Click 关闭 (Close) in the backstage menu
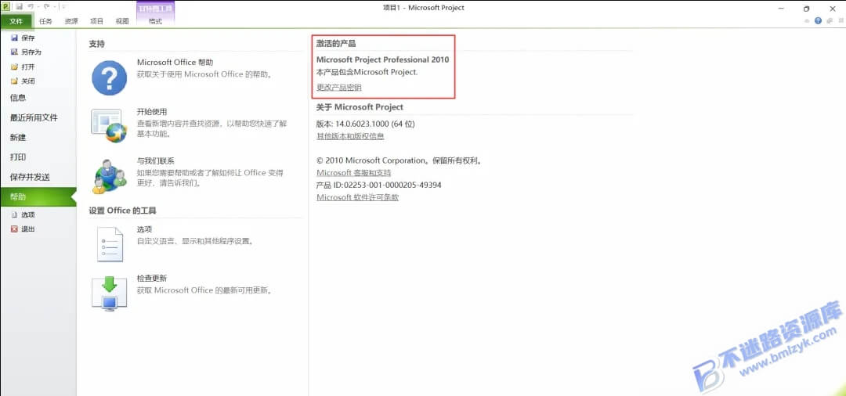The width and height of the screenshot is (846, 396). 23,81
